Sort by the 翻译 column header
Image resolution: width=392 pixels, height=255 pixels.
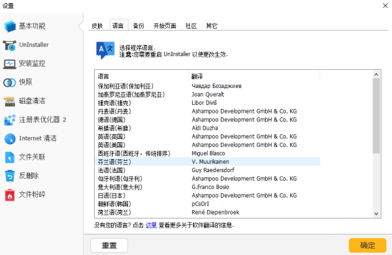click(255, 76)
